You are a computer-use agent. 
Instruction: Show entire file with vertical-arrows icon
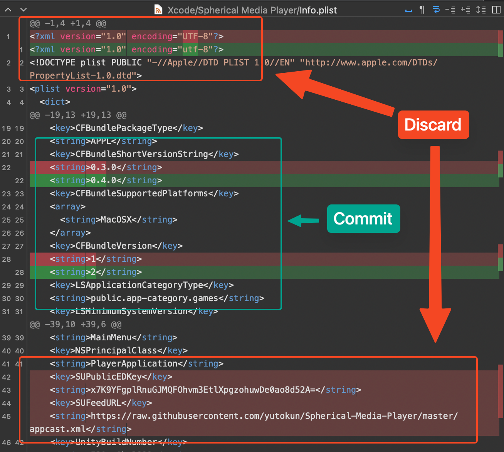tap(481, 10)
